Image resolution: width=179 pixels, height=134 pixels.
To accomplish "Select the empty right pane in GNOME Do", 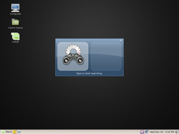I will coord(106,57).
